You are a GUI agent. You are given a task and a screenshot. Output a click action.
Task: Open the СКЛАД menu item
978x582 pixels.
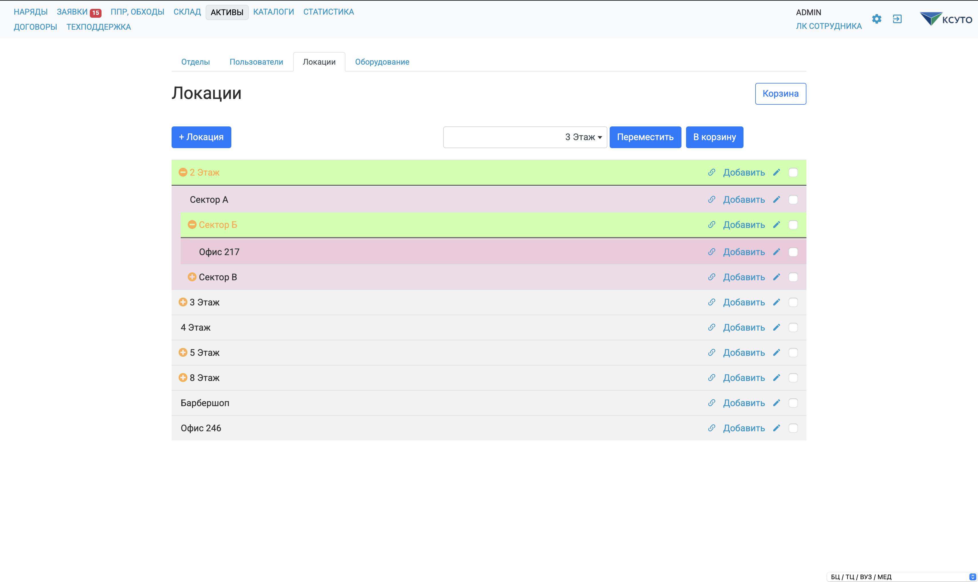(187, 12)
